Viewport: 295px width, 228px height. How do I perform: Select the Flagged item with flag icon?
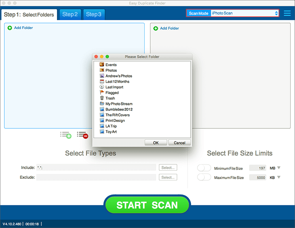pos(102,92)
